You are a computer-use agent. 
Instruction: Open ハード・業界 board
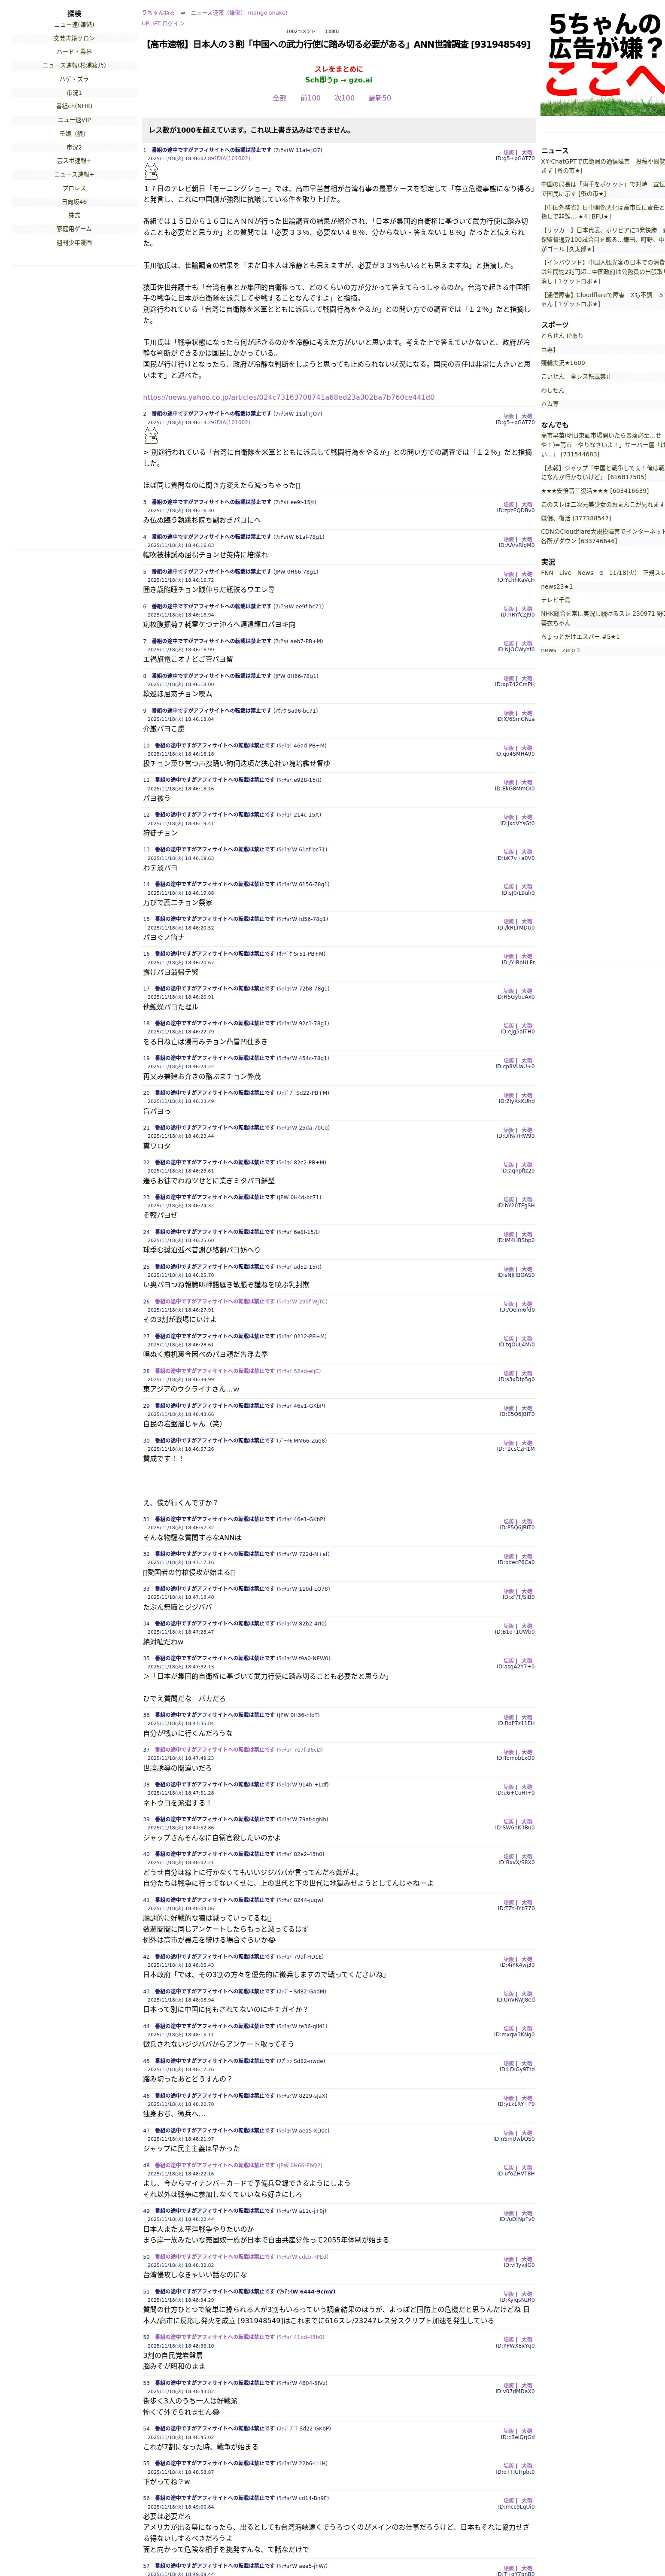click(74, 52)
